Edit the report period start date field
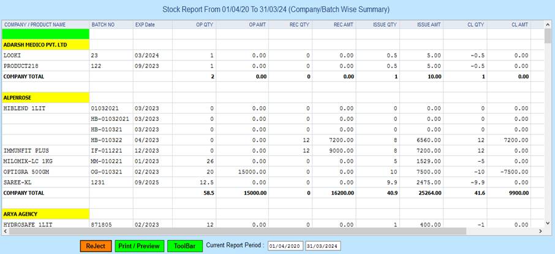Screen dimensions: 555x254 pyautogui.click(x=285, y=246)
